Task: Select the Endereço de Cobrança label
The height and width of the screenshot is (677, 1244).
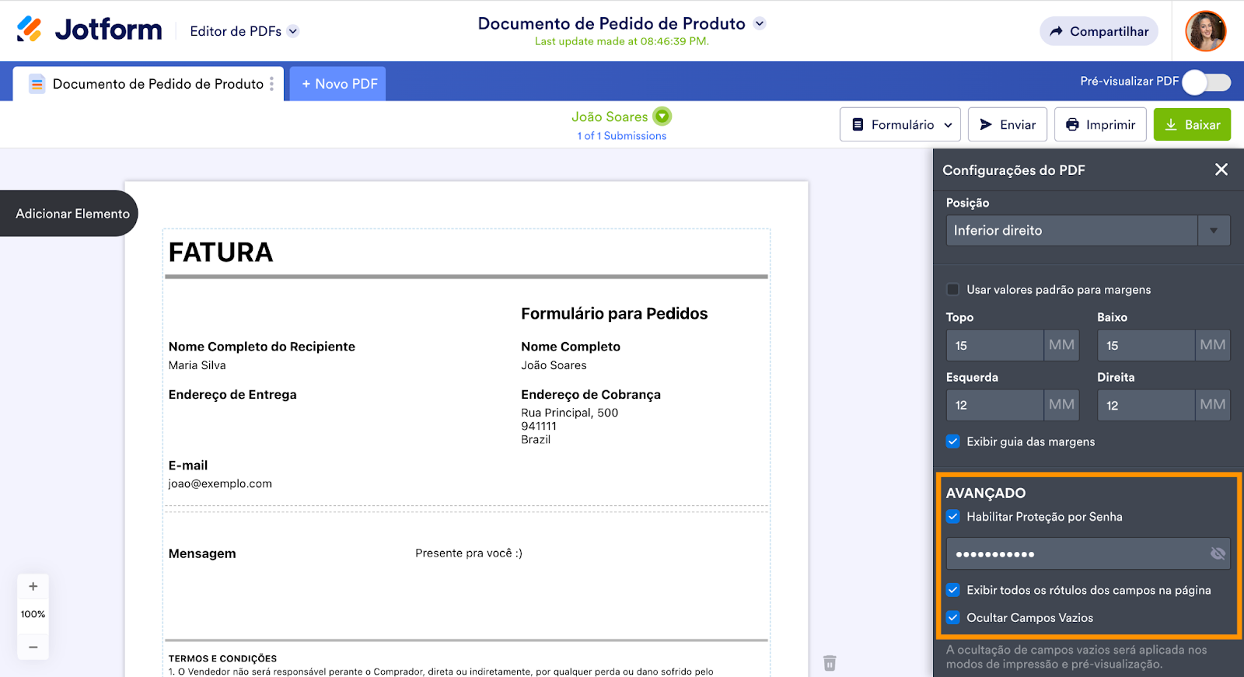Action: click(x=591, y=395)
